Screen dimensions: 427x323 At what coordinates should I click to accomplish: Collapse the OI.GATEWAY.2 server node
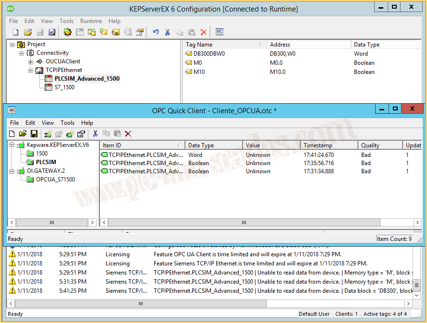click(11, 171)
